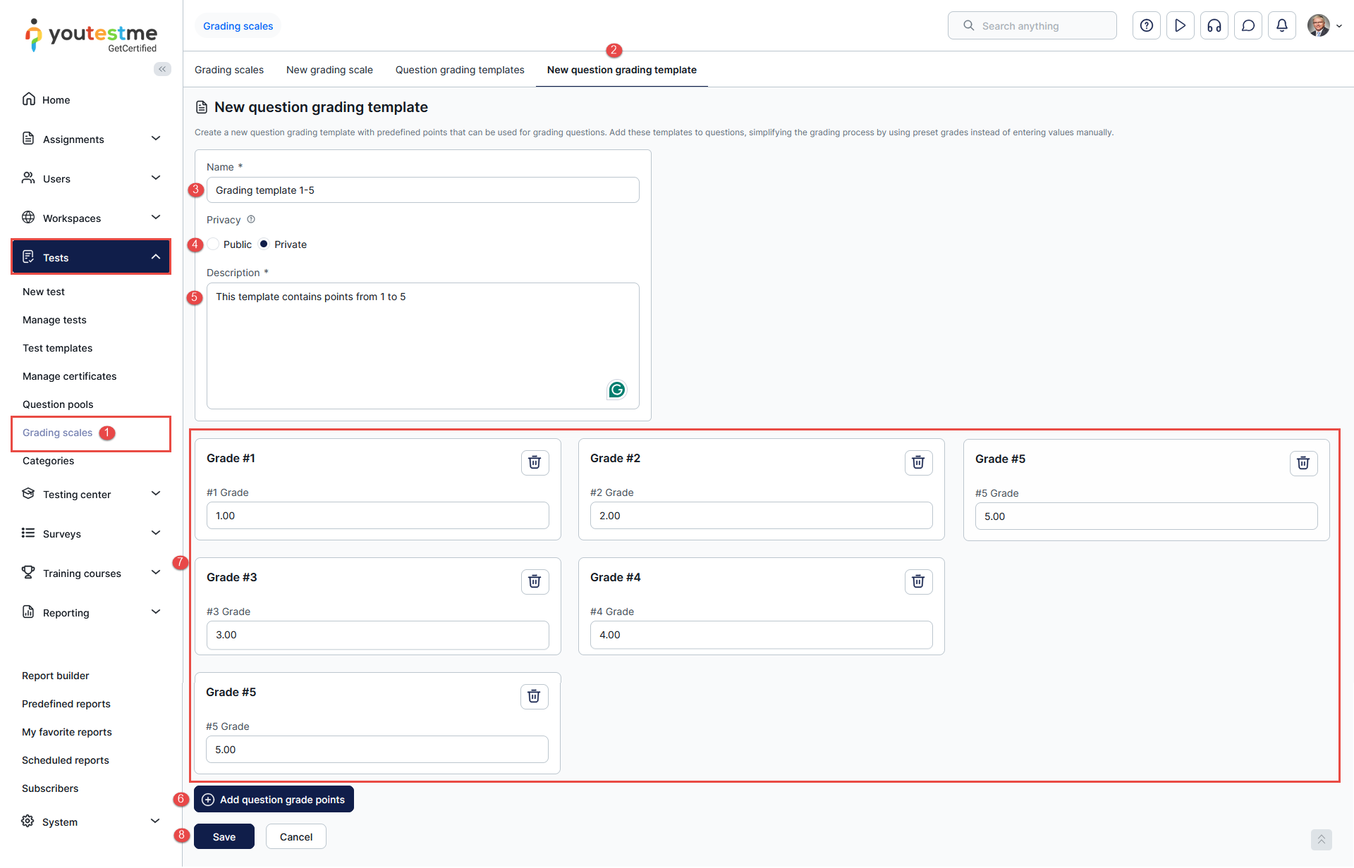Open the New grading scale tab
The height and width of the screenshot is (868, 1354).
[x=329, y=70]
